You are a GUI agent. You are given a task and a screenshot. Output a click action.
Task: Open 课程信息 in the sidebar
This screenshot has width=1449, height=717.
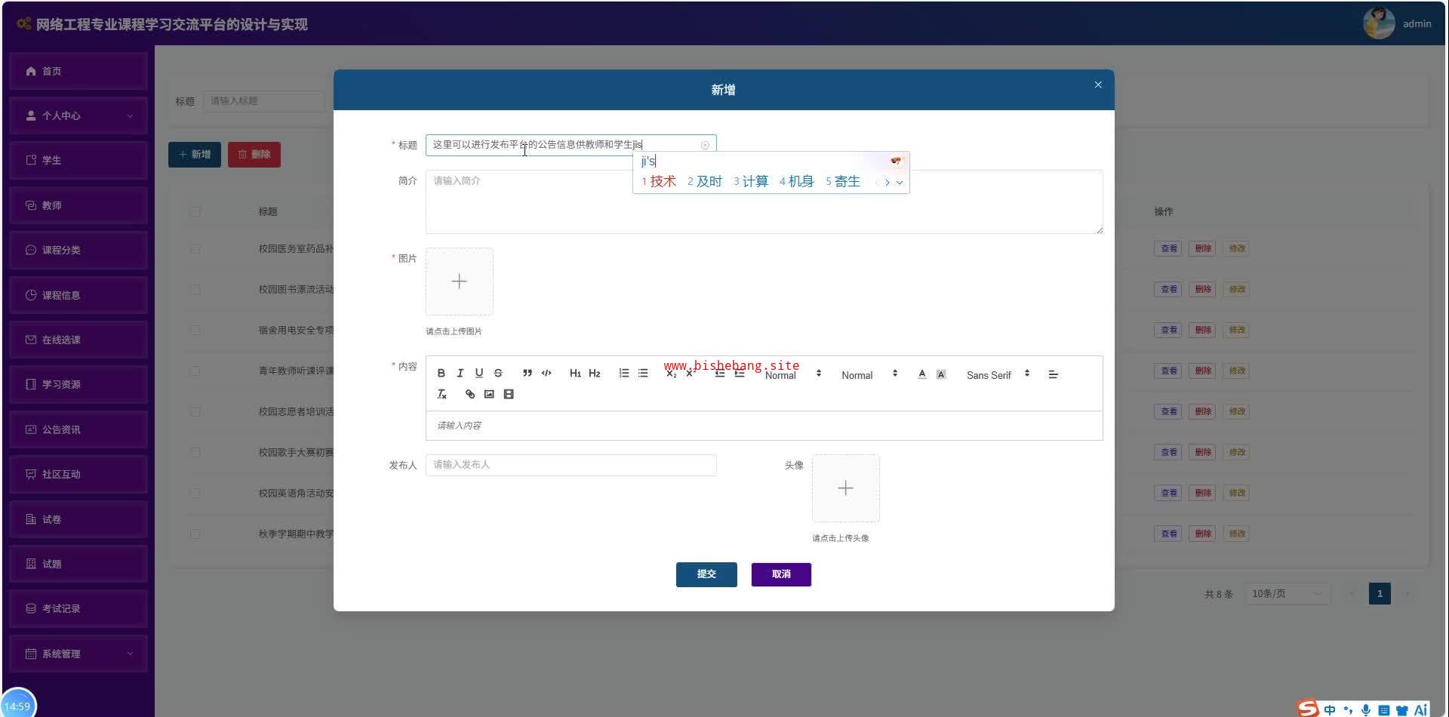(78, 295)
